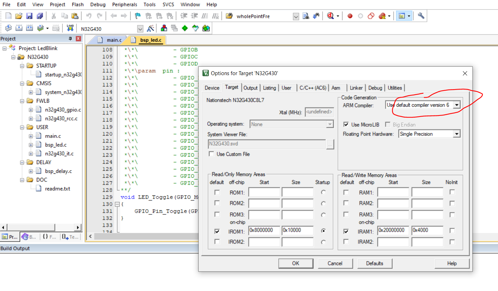Click OK in Options dialog
498x291 pixels.
pos(296,263)
